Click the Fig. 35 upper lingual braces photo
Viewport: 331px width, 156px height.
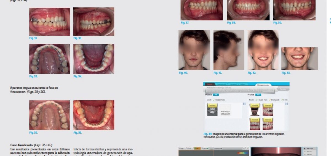tap(50, 115)
